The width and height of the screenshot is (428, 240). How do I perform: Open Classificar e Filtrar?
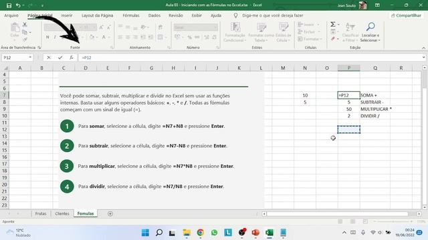coord(350,33)
